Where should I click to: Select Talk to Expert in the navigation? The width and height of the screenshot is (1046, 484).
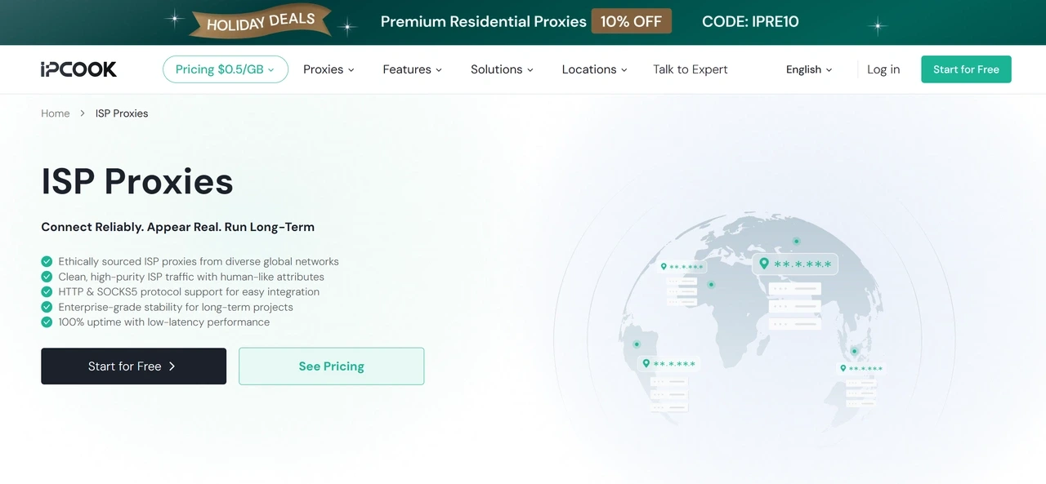click(x=690, y=69)
